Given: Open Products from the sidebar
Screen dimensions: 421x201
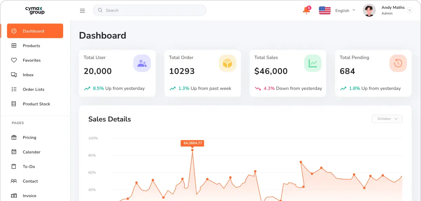Looking at the screenshot, I should (x=31, y=46).
